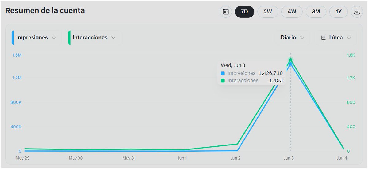Click the tooltip date Wed, Jun 3
This screenshot has width=368, height=169.
click(233, 65)
